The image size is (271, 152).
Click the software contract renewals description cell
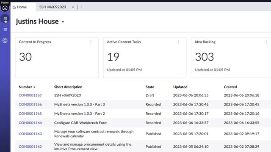click(94, 134)
